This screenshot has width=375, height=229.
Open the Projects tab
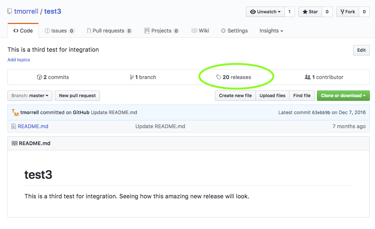[x=162, y=31]
